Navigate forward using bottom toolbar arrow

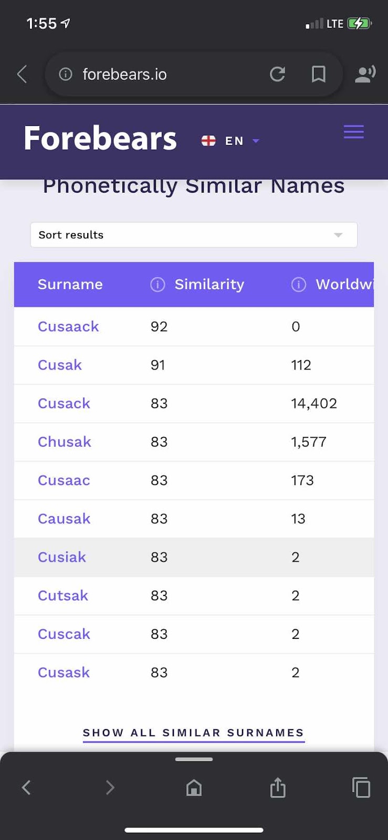[x=110, y=787]
